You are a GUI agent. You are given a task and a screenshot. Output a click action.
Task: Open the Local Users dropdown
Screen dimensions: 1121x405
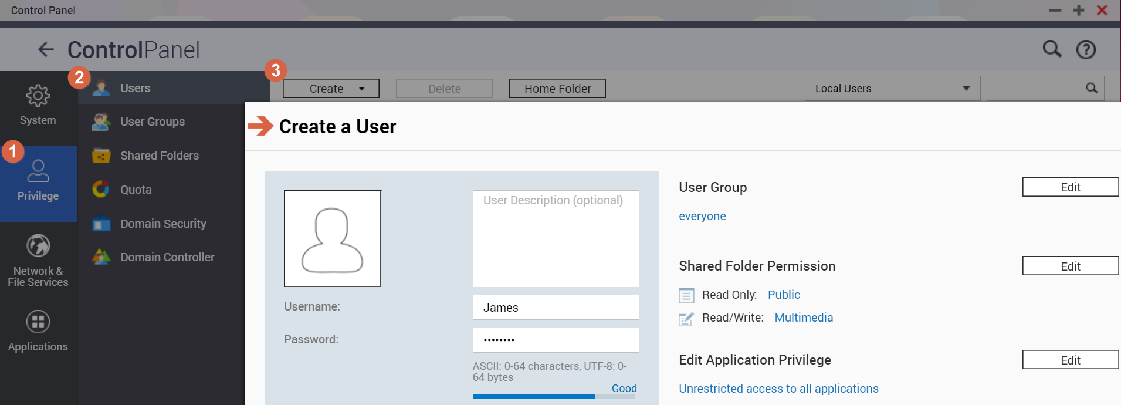892,89
